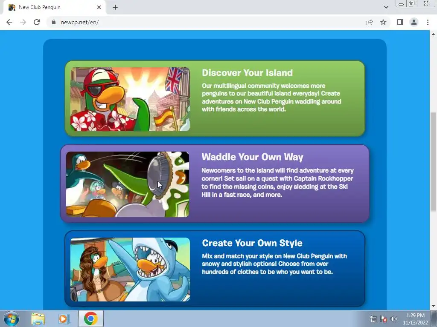Bookmark this page with the star
Screen dimensions: 437x327
383,22
